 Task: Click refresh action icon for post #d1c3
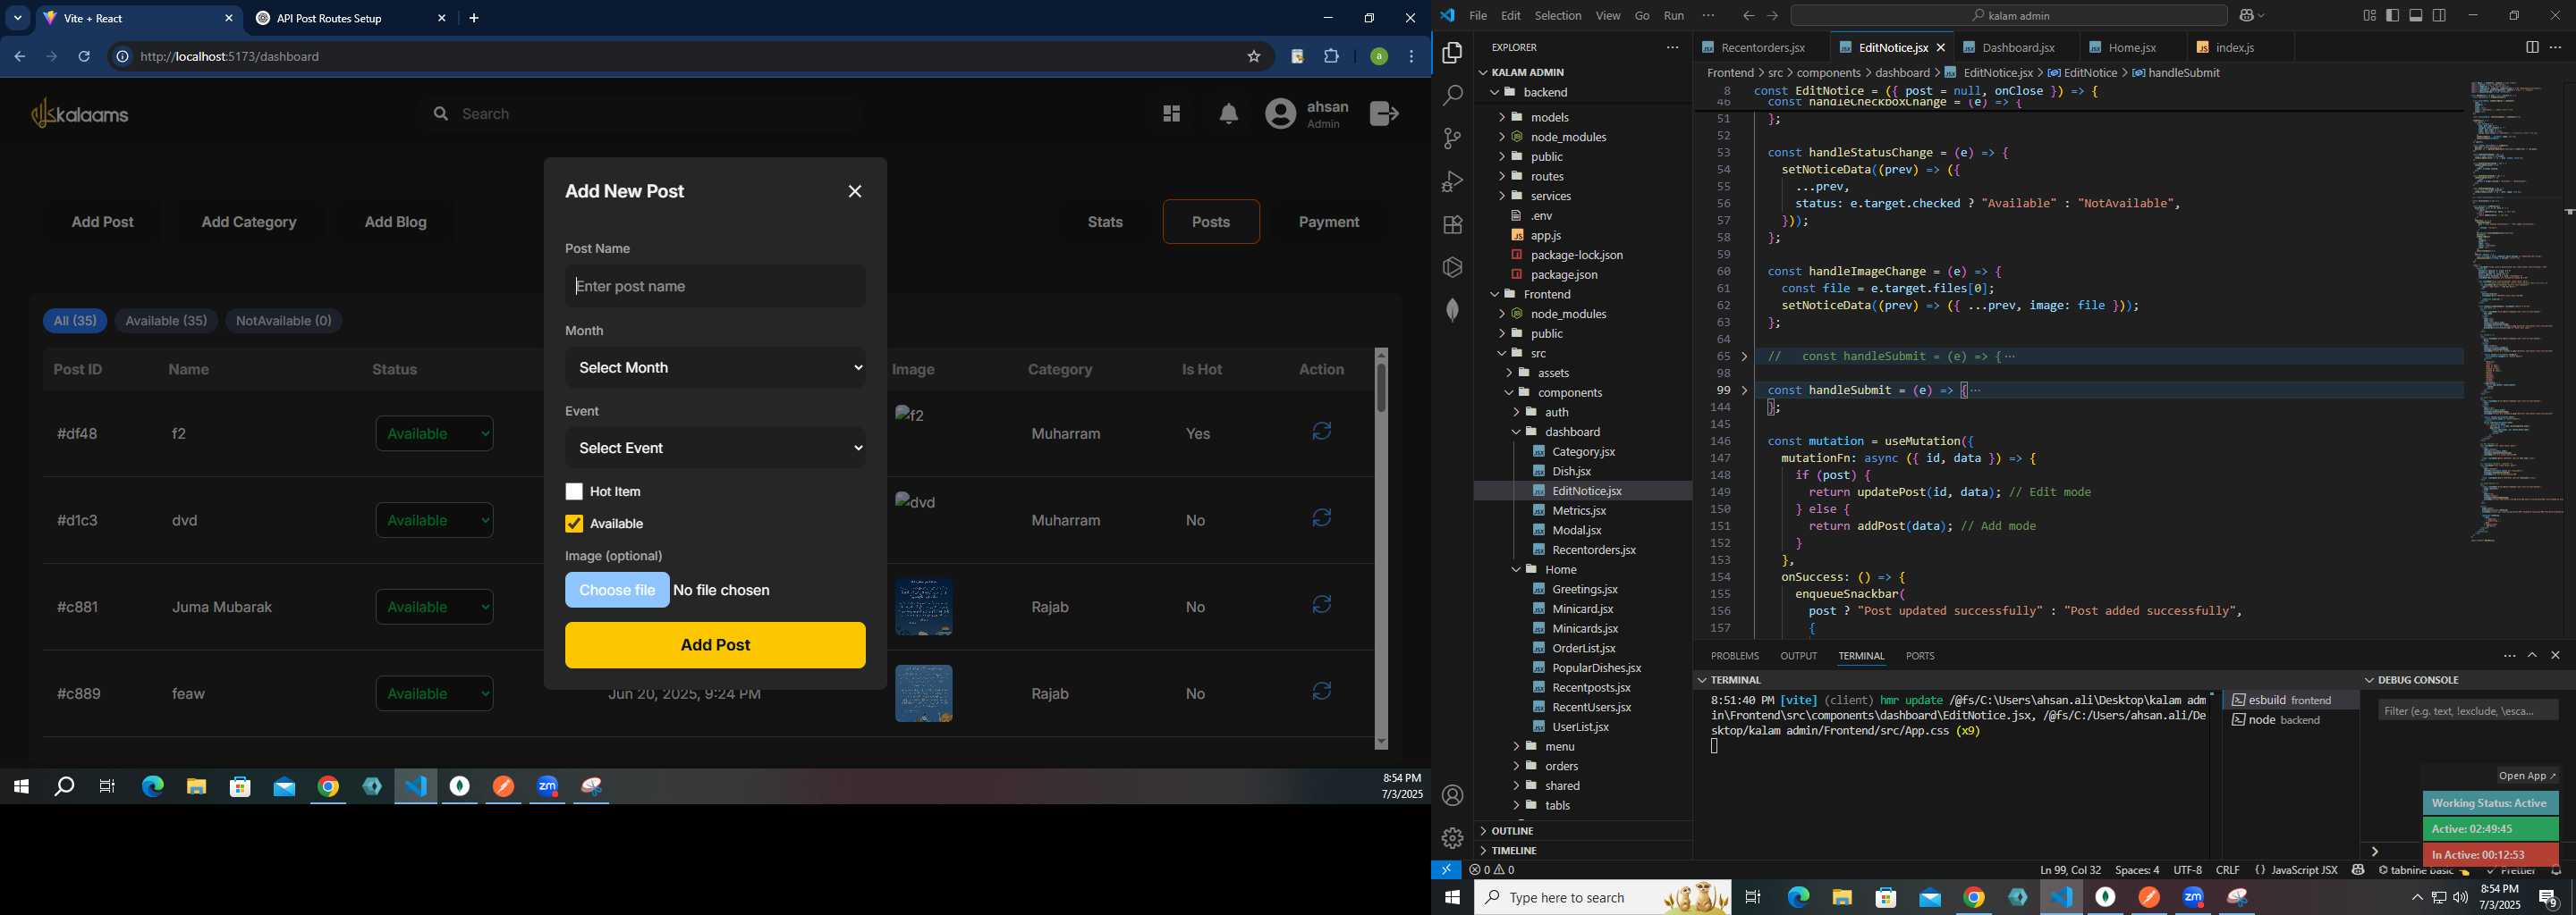tap(1322, 518)
